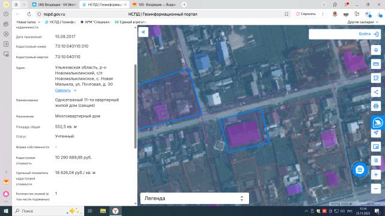Image resolution: width=385 pixels, height=216 pixels.
Task: Select status value Учтенный
Action: (x=64, y=136)
